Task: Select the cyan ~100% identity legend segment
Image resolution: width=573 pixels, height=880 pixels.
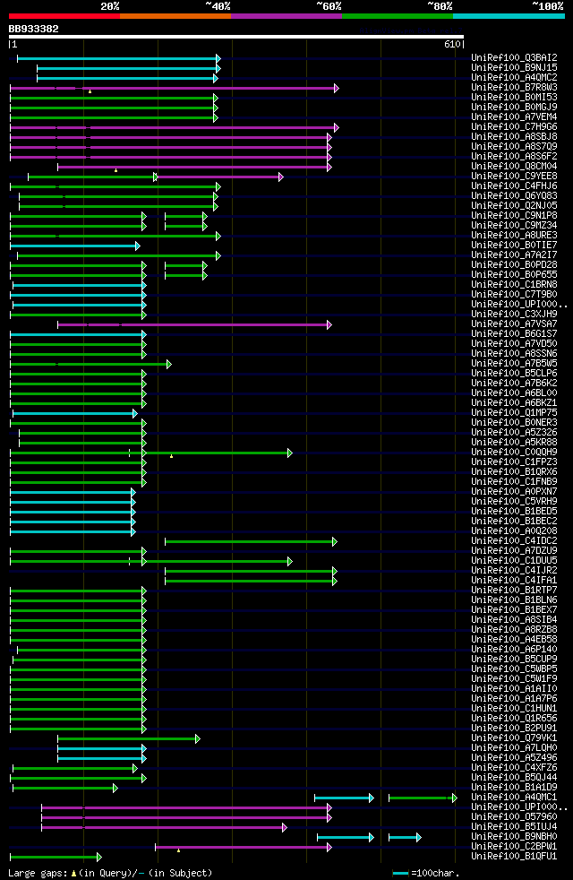Action: coord(509,16)
